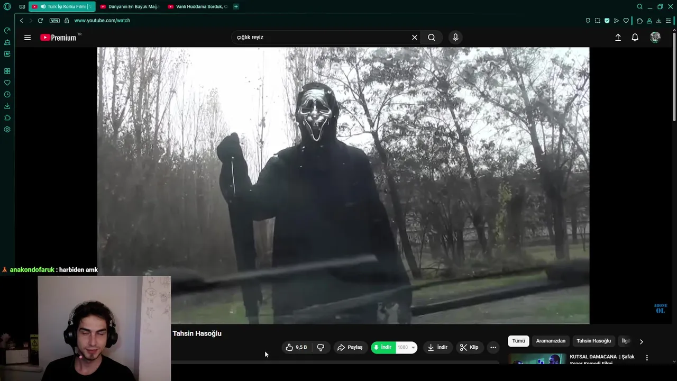Open Easy Setup sliders icon
Screen dimensions: 677x381
[669, 21]
